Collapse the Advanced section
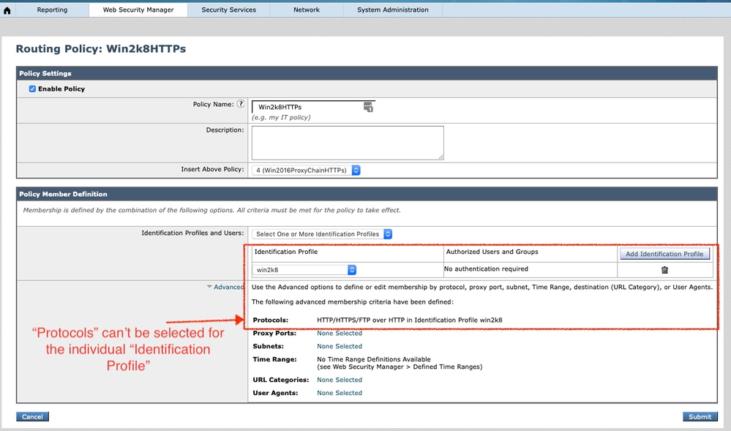This screenshot has height=431, width=731. (x=225, y=287)
